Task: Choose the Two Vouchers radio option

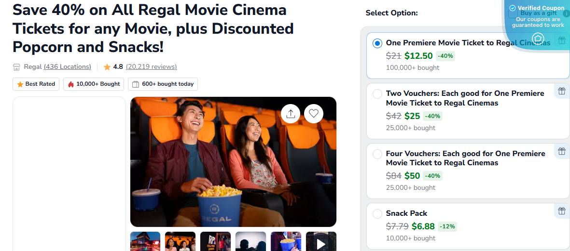Action: coord(377,94)
